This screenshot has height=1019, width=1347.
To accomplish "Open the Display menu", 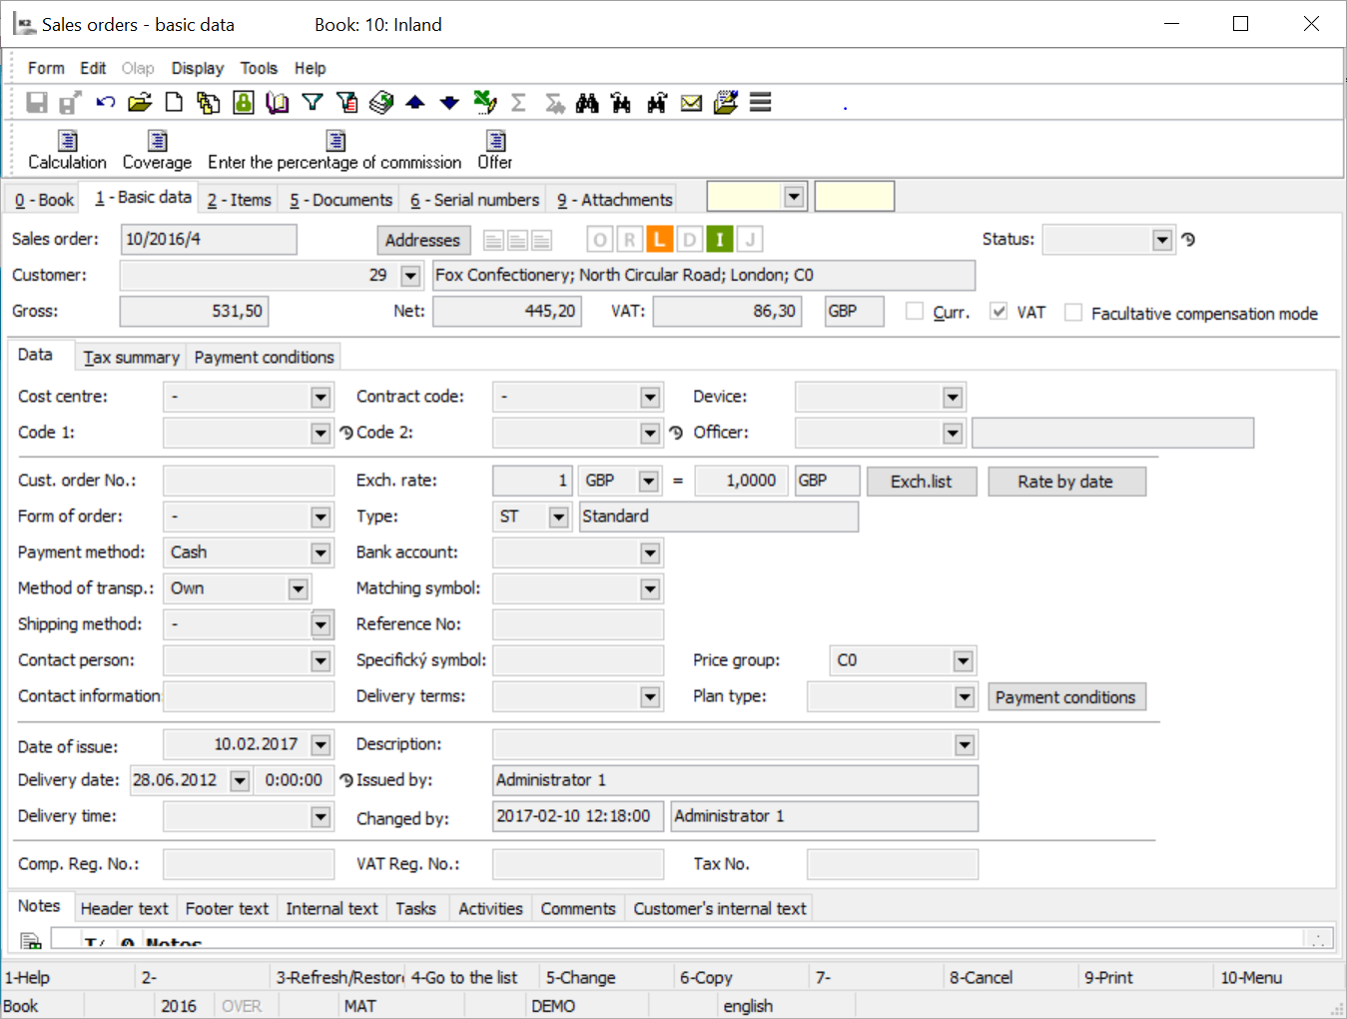I will pyautogui.click(x=198, y=68).
